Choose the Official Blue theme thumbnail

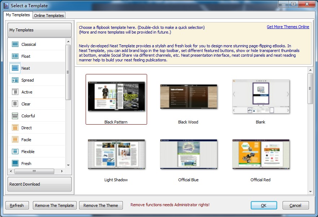click(188, 155)
